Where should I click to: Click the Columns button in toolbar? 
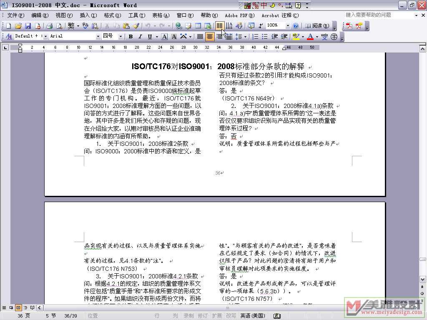click(x=219, y=26)
